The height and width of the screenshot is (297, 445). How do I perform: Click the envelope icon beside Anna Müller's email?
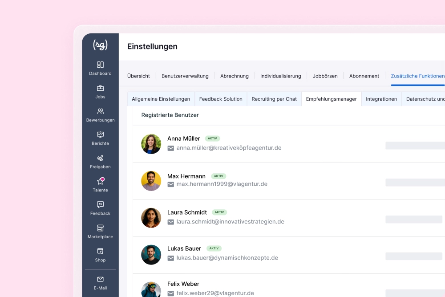(x=170, y=148)
